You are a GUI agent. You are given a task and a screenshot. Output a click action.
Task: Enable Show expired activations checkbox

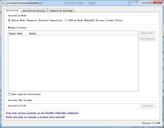pos(9,94)
